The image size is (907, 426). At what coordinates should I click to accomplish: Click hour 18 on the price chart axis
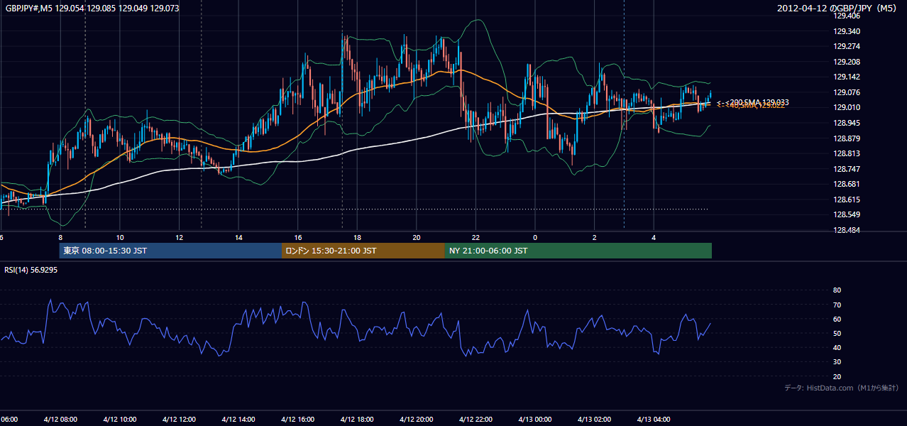coord(357,237)
